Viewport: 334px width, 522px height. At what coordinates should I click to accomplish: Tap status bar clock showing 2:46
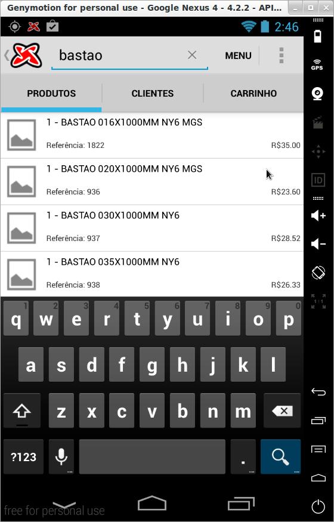(x=286, y=27)
